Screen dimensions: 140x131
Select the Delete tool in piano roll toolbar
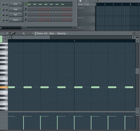(17, 34)
